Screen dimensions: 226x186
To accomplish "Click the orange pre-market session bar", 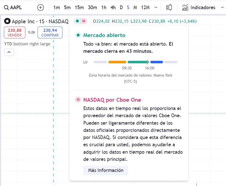I will (117, 62).
